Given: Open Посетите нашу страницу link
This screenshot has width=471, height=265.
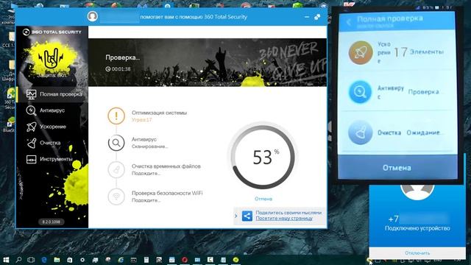Looking at the screenshot, I should pyautogui.click(x=284, y=219).
